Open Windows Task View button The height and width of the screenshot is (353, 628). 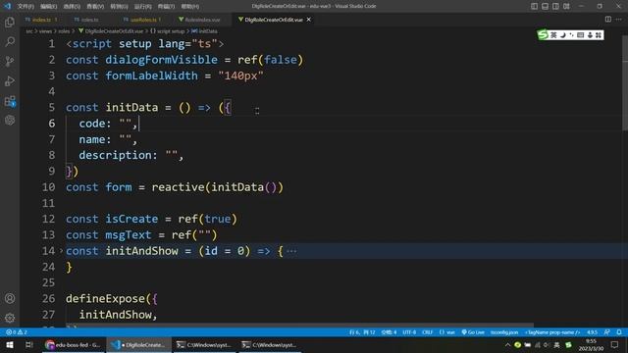point(28,344)
